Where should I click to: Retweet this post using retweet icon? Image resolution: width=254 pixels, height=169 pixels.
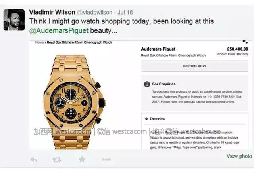(57, 160)
